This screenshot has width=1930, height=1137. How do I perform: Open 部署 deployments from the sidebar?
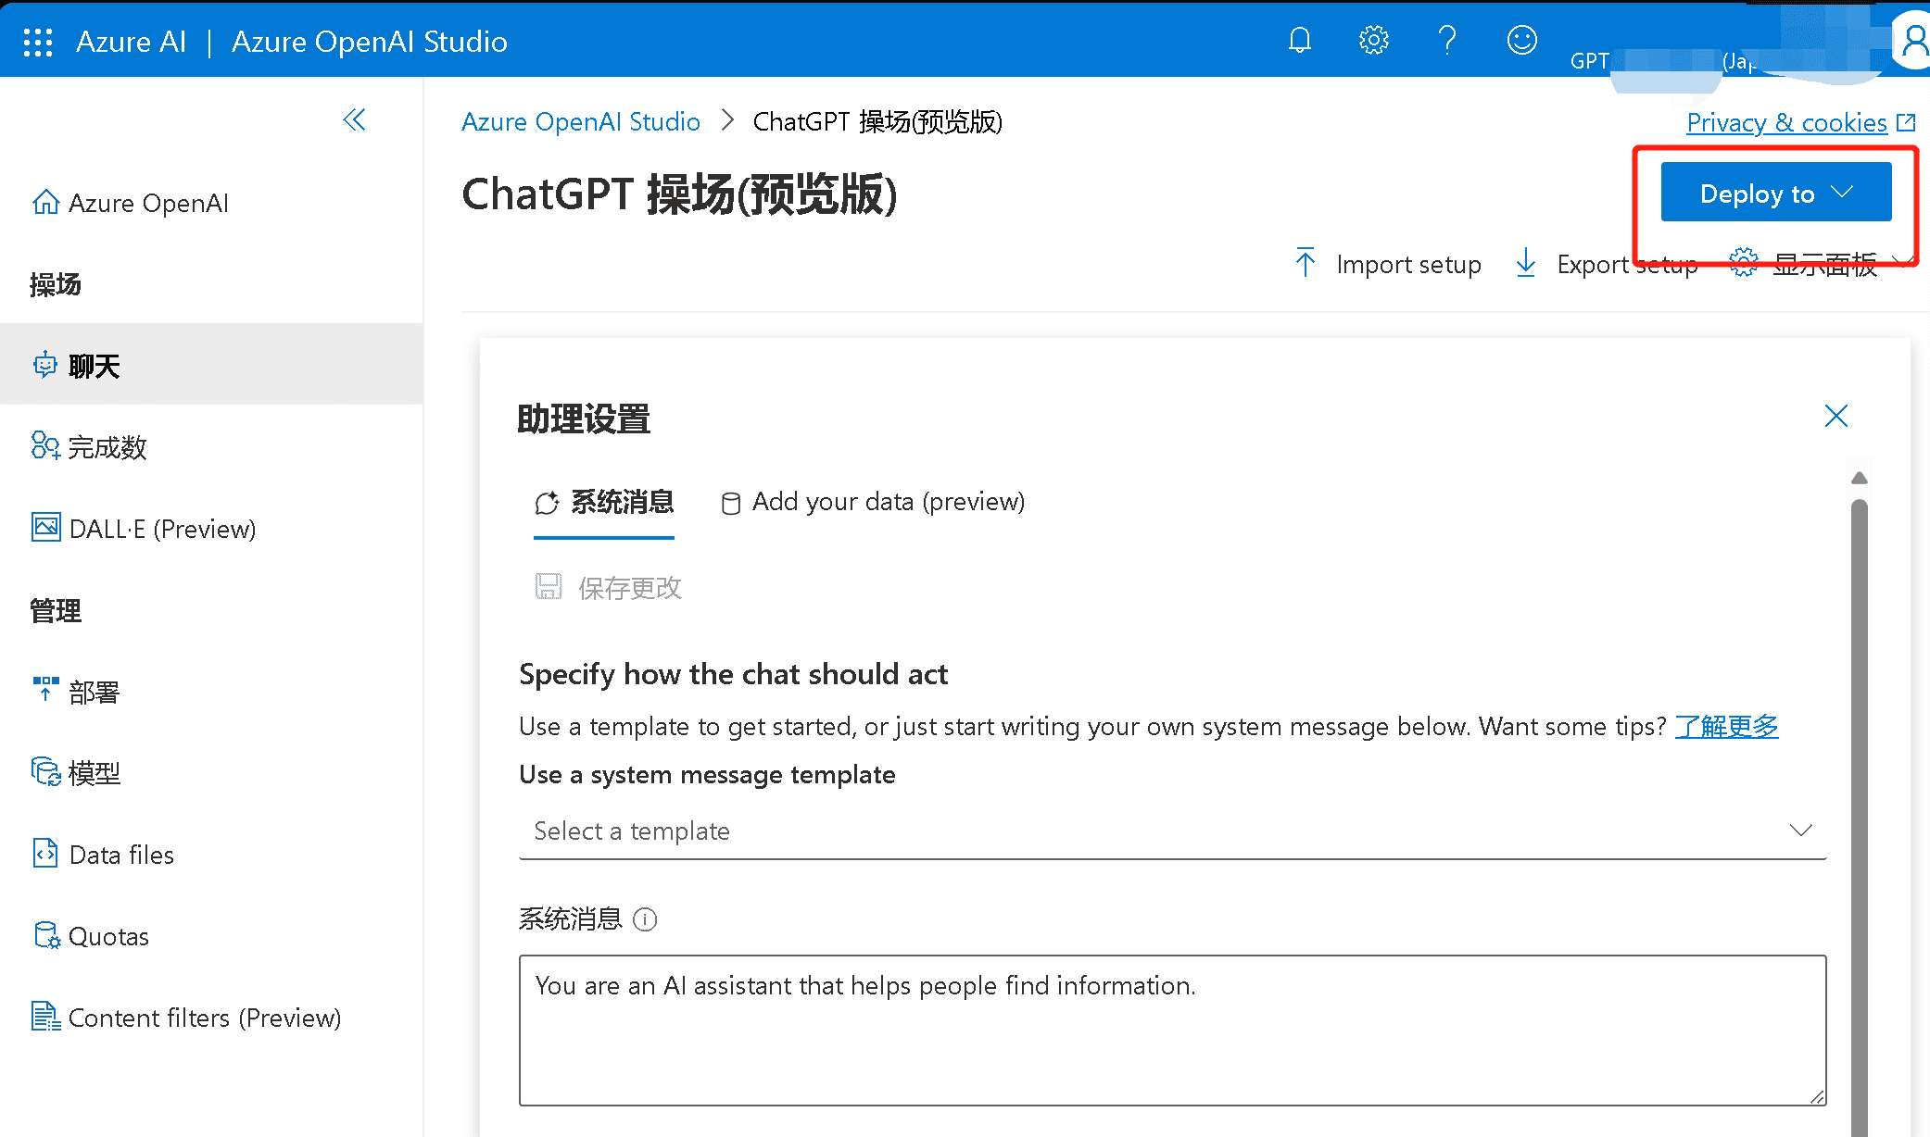(95, 691)
